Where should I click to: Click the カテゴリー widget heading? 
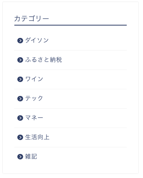click(32, 19)
